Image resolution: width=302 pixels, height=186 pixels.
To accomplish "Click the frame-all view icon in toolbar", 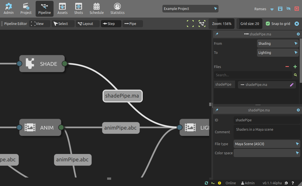I will [190, 24].
